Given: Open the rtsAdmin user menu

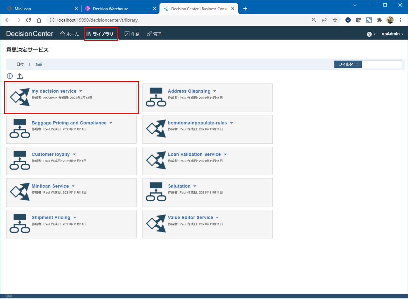Looking at the screenshot, I should coord(393,34).
